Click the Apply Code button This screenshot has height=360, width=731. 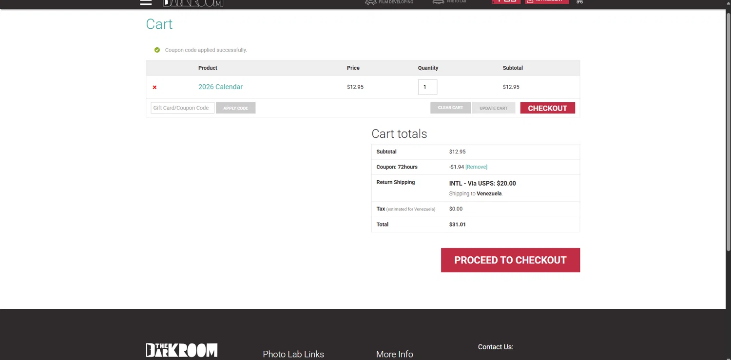(236, 108)
